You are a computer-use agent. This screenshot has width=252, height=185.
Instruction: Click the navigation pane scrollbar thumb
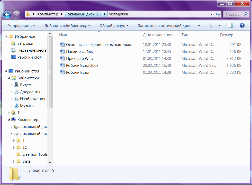pyautogui.click(x=50, y=72)
